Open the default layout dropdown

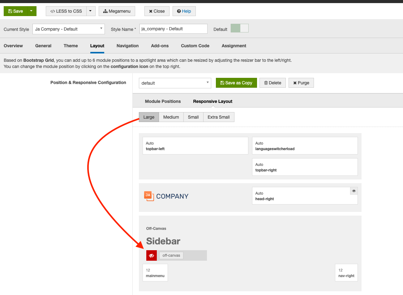175,83
